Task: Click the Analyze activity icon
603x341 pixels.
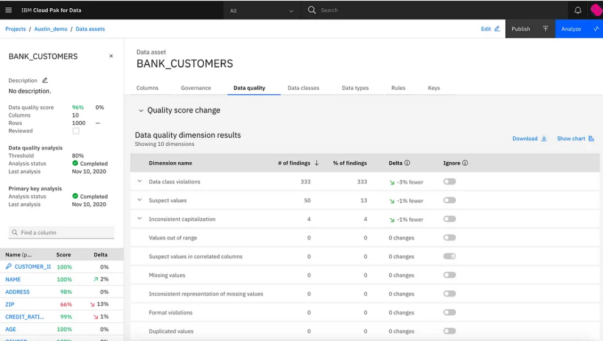Action: (596, 29)
